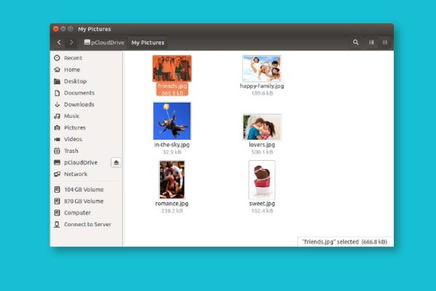Close the My Pictures window

pyautogui.click(x=56, y=28)
